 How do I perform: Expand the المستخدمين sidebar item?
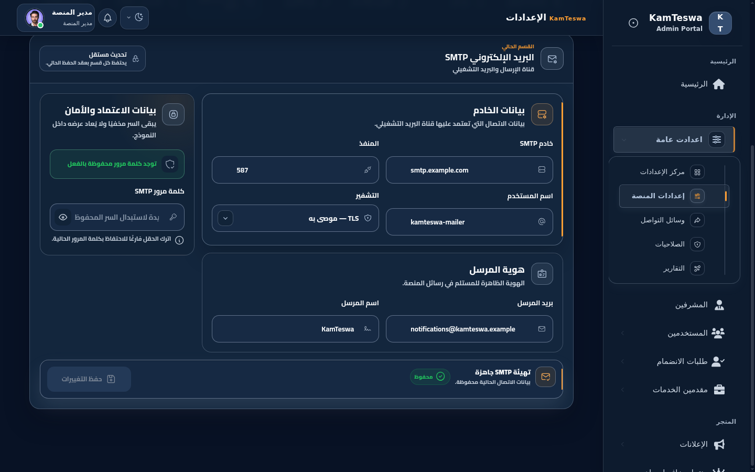click(x=674, y=333)
